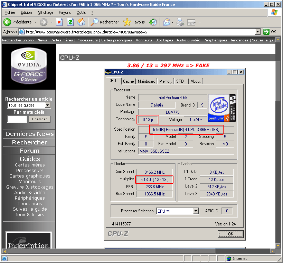Open the Forum link in sidebar

pyautogui.click(x=30, y=151)
